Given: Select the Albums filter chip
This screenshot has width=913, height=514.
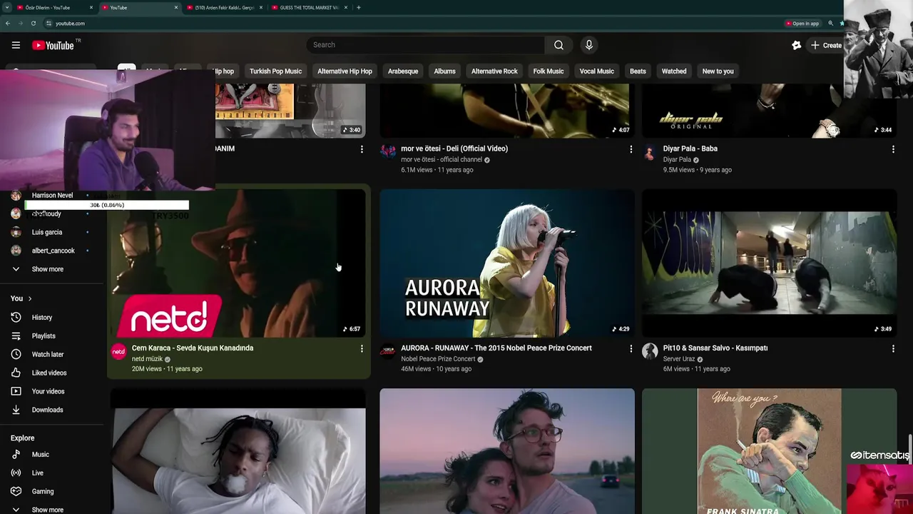Looking at the screenshot, I should click(444, 71).
